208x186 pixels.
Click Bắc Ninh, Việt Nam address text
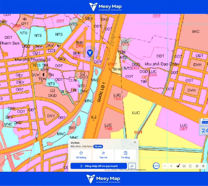click(x=82, y=146)
